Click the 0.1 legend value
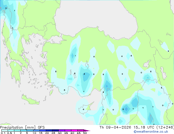Image resolution: width=174 pixels, height=134 pixels. coord(3,133)
